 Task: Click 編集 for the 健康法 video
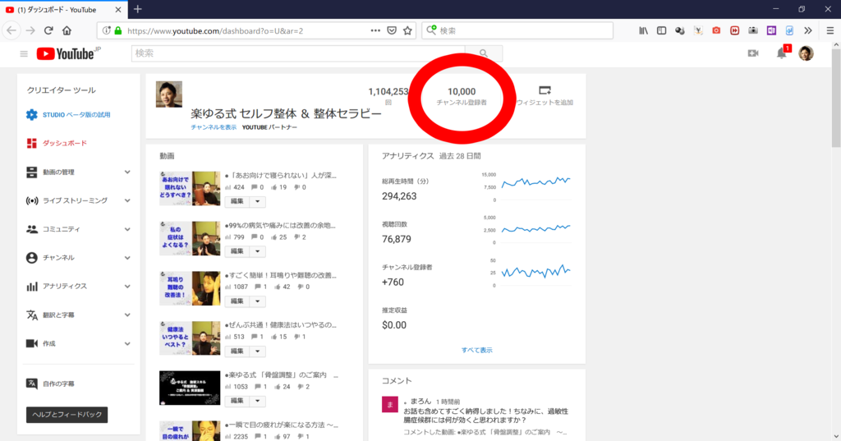click(x=237, y=351)
